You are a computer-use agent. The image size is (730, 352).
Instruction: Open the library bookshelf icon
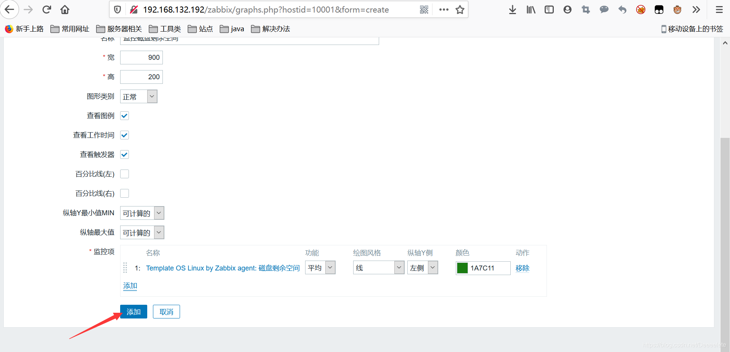click(531, 10)
